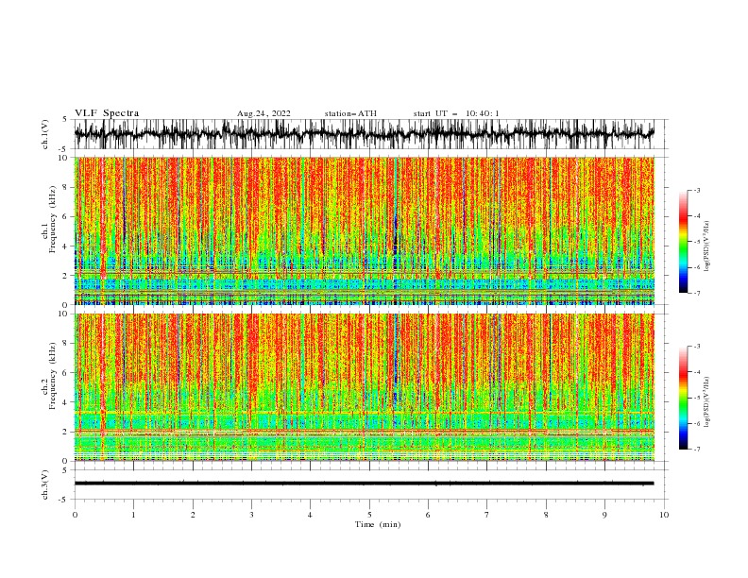This screenshot has height=578, width=748.
Task: Click the ch.1 "Frequency (kHz)" axis title
Action: click(x=53, y=219)
